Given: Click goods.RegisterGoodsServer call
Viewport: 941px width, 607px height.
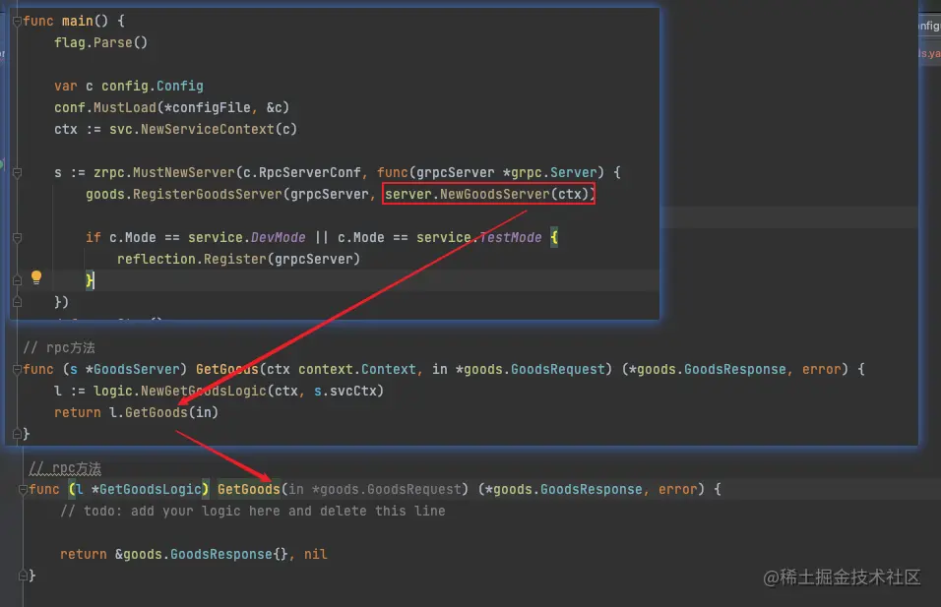Looking at the screenshot, I should (184, 194).
